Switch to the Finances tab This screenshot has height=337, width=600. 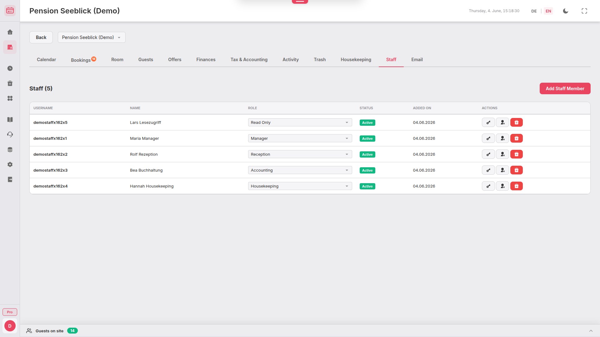(x=206, y=60)
